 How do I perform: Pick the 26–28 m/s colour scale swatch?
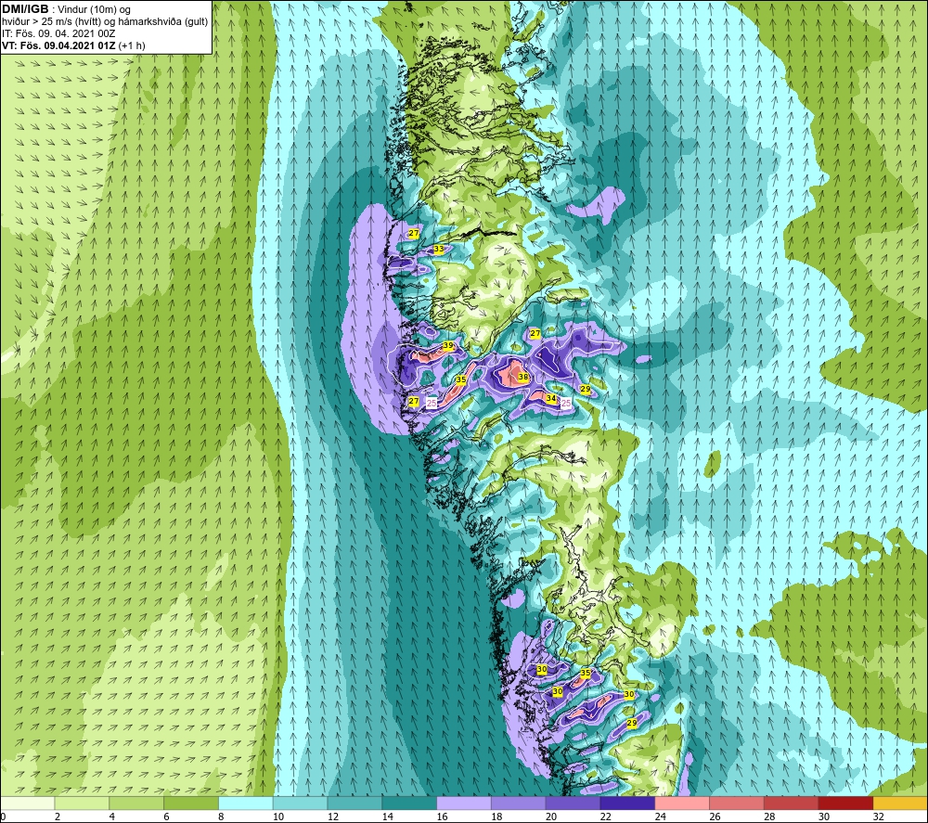(x=736, y=803)
